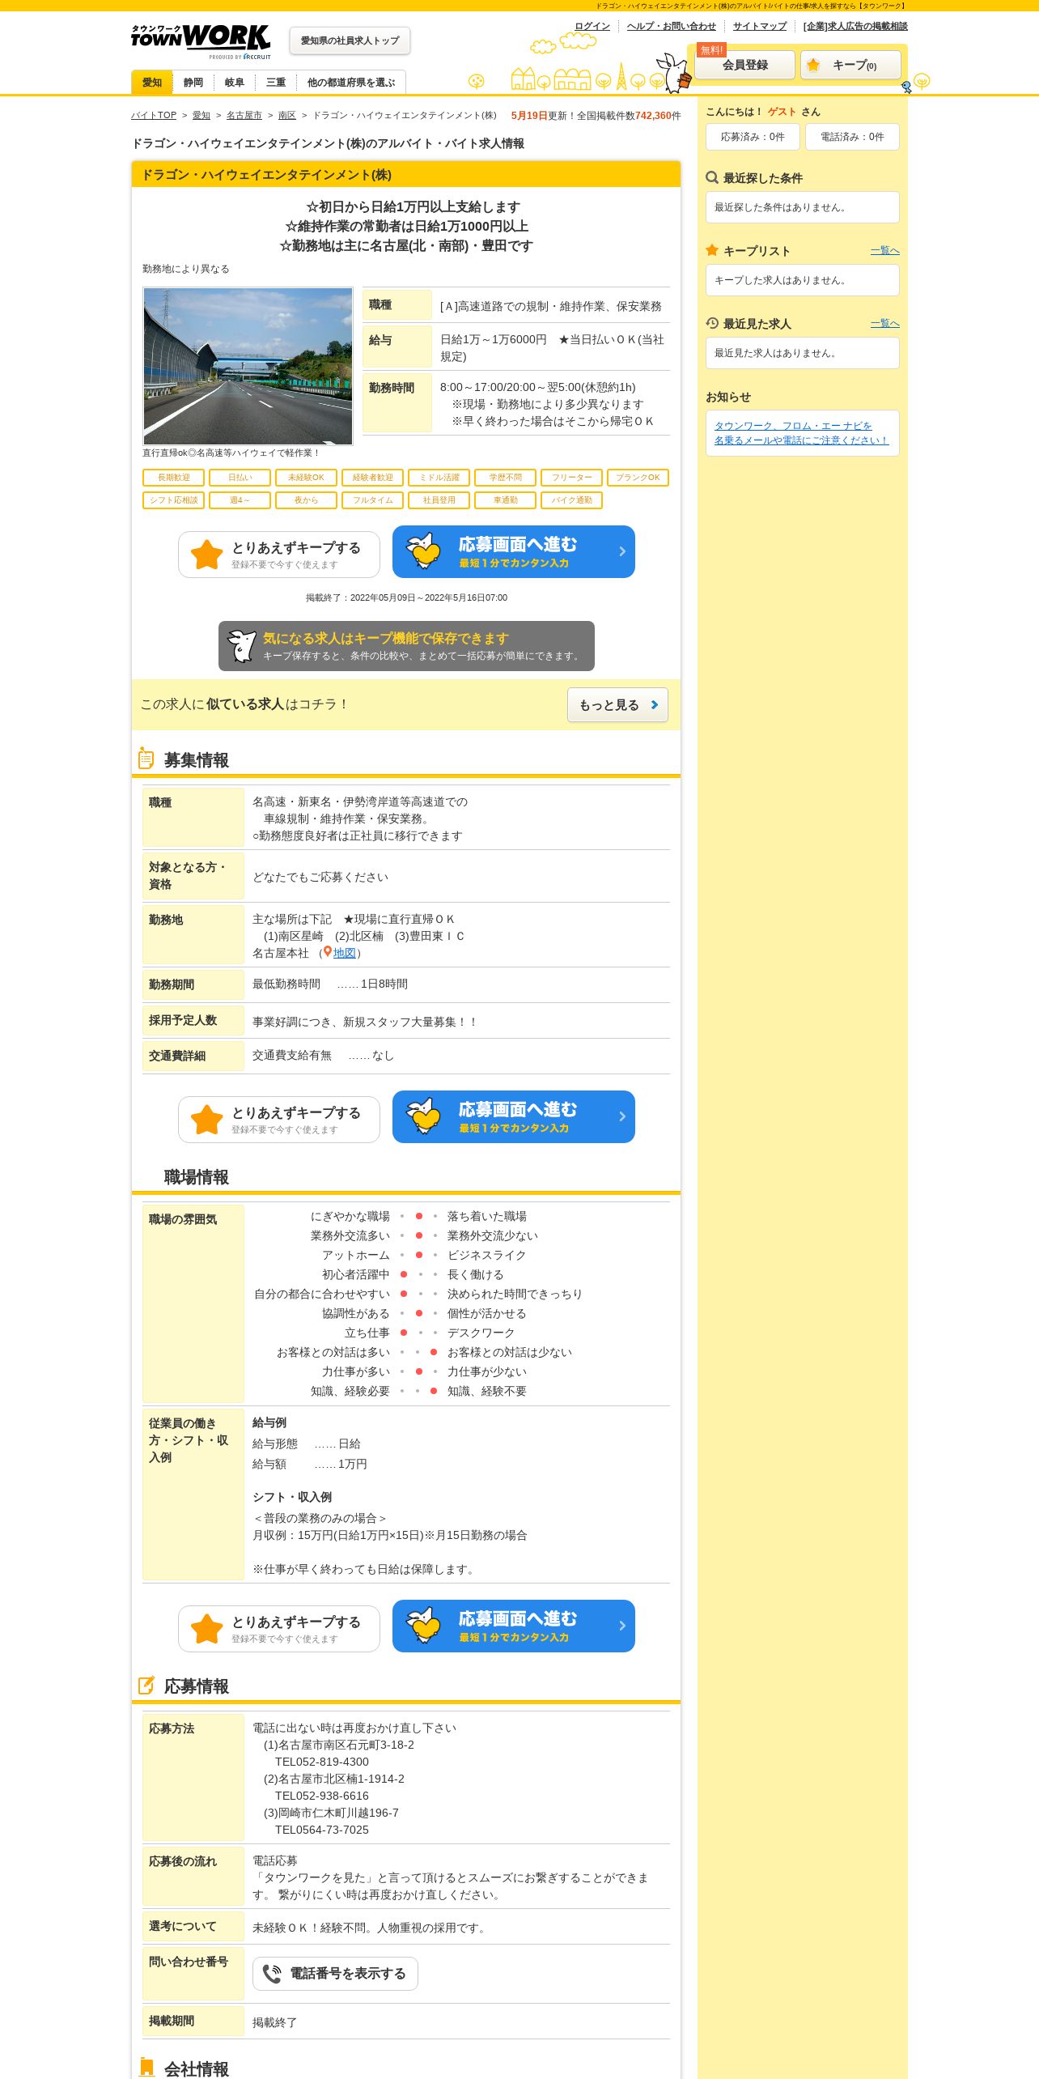
Task: Click the 経験者歓迎 tag
Action: pos(373,478)
